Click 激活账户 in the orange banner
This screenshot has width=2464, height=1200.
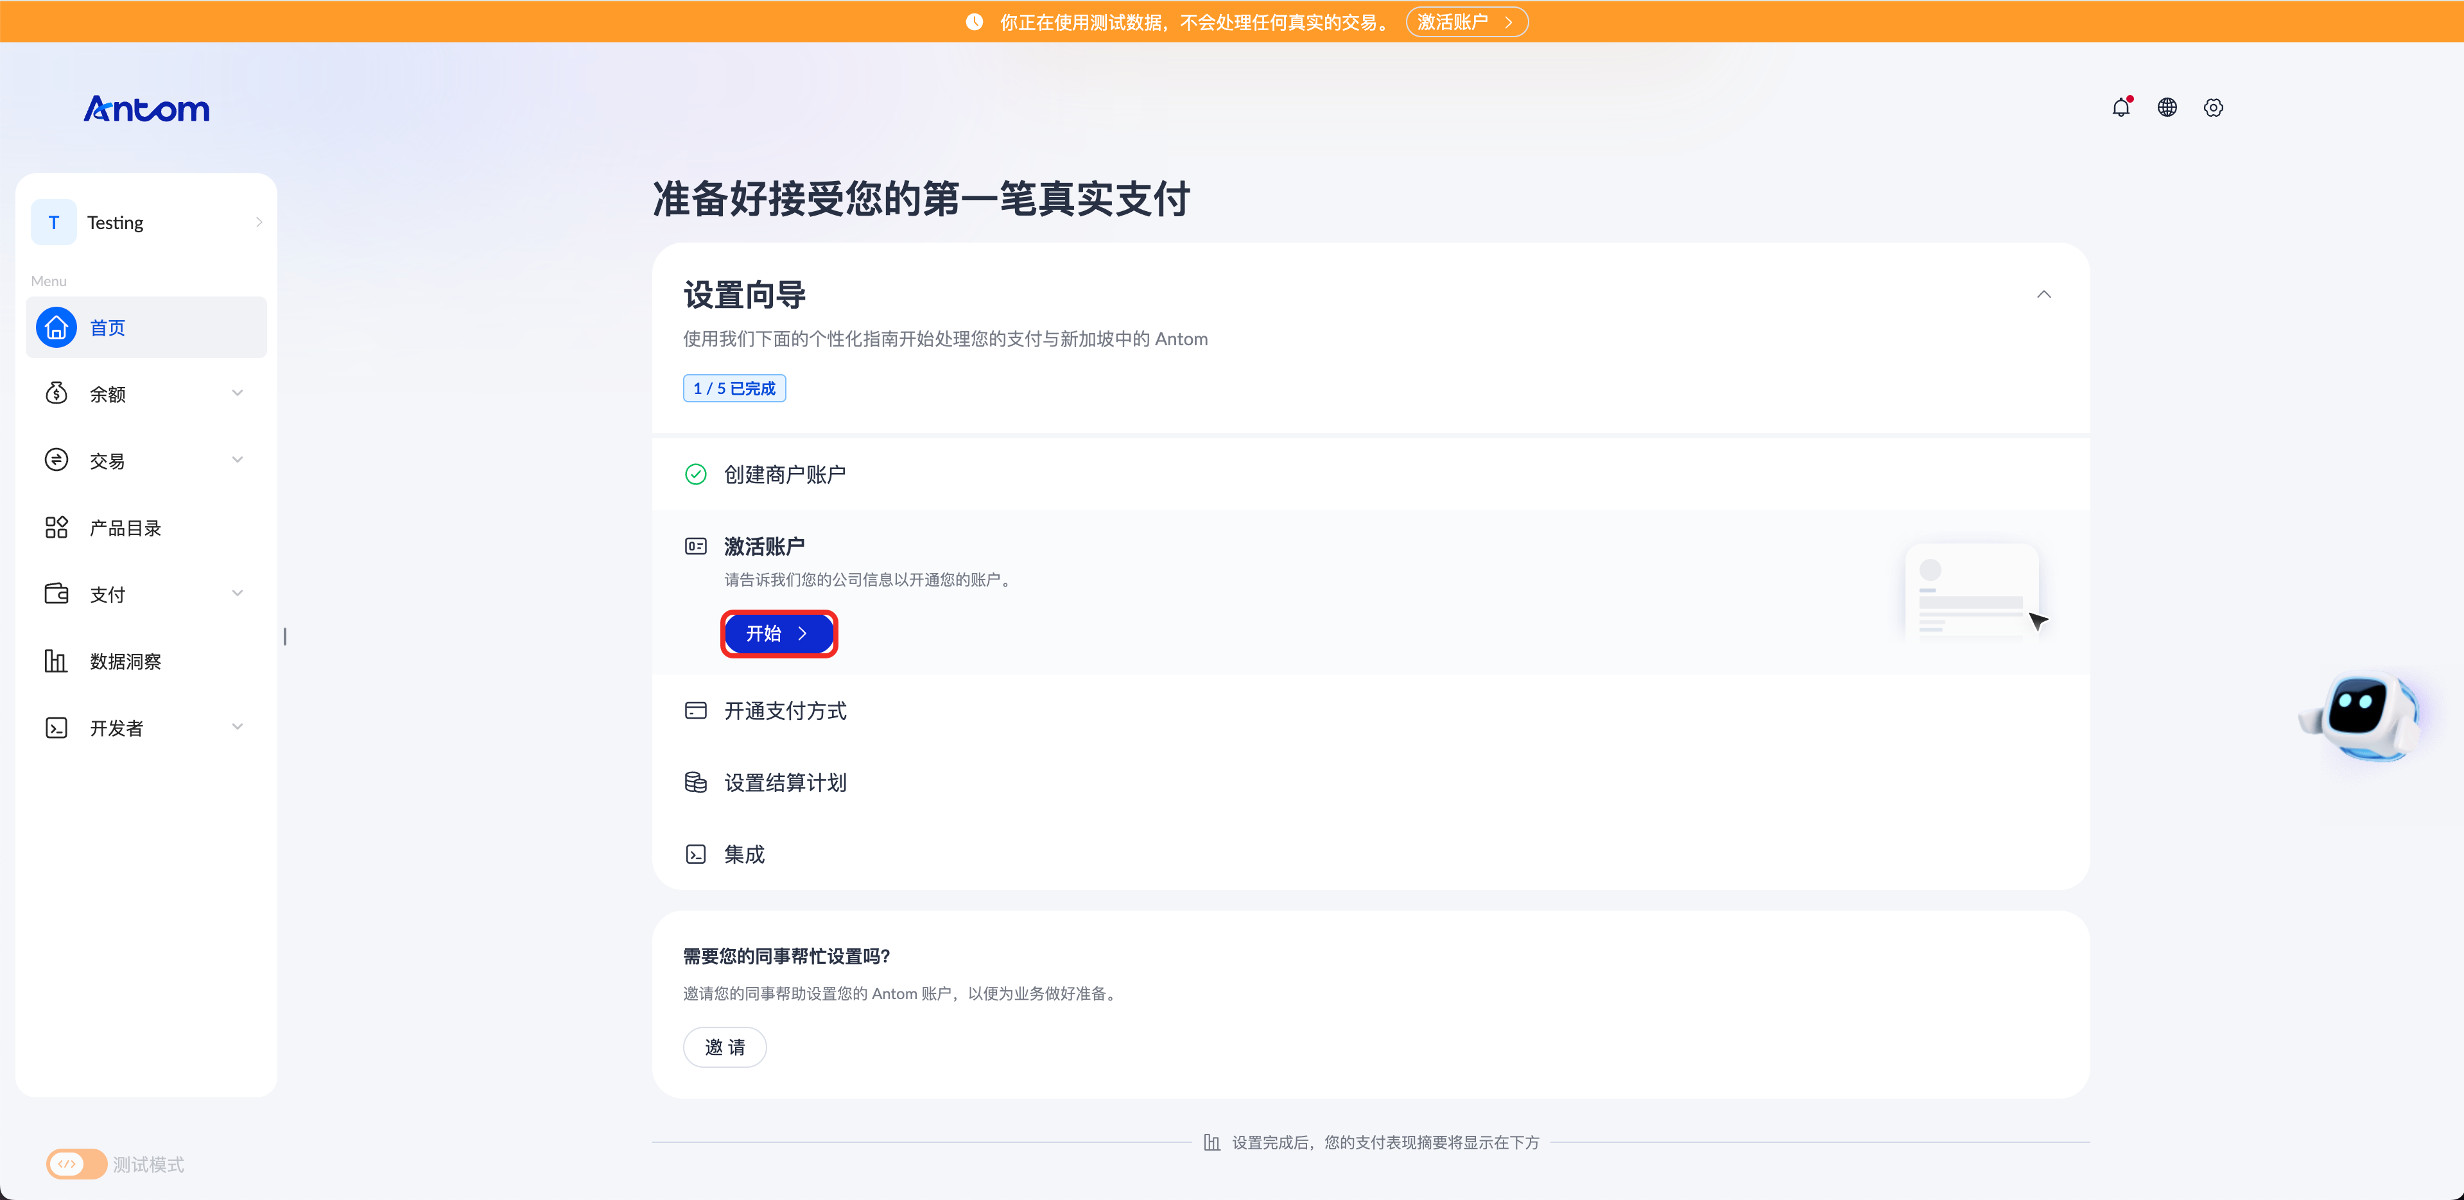[1466, 21]
